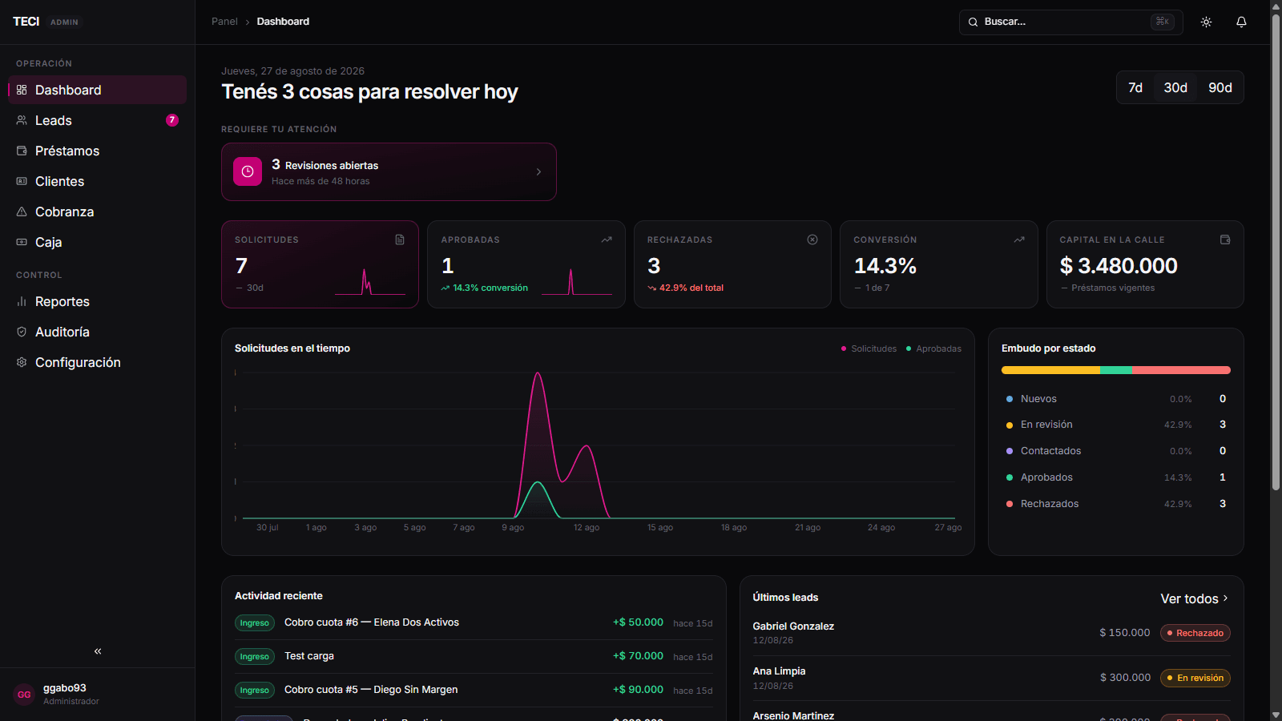
Task: Click the Leads badge showing 7
Action: [172, 120]
